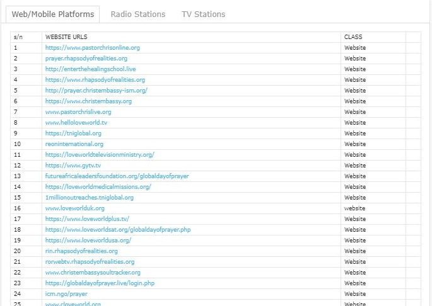
Task: Click https://www.rhapsodyofrealities.org link
Action: click(95, 80)
